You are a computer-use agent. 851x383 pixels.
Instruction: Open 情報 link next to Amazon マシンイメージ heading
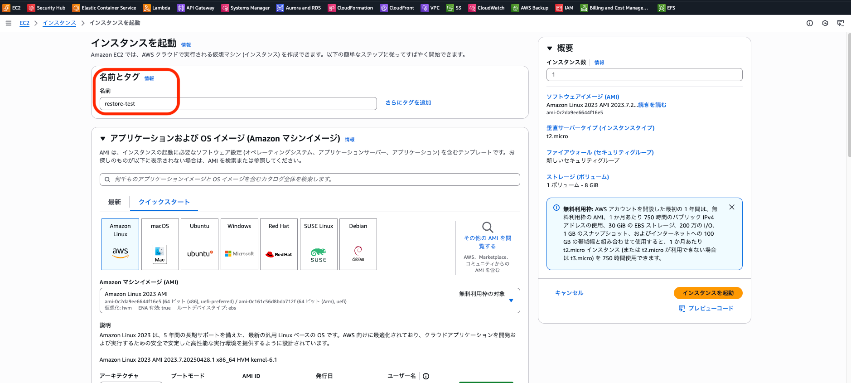pyautogui.click(x=350, y=140)
